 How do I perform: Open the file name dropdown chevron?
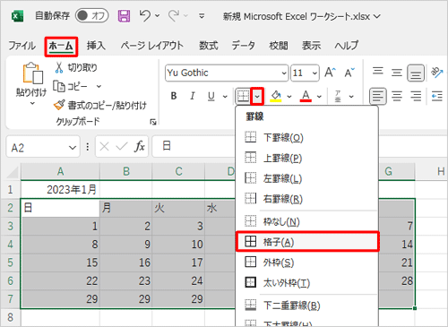click(377, 16)
